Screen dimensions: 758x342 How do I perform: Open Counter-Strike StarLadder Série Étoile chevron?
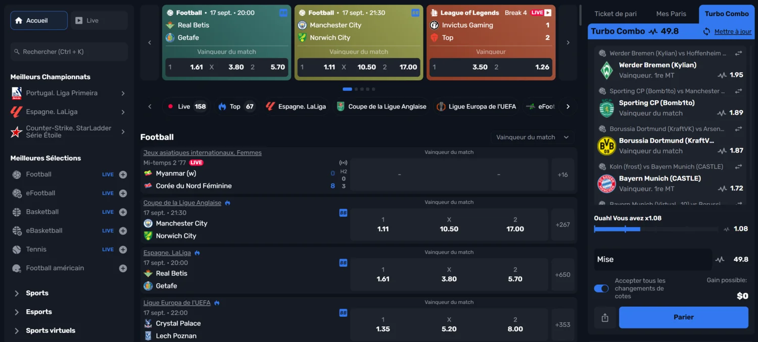coord(123,132)
